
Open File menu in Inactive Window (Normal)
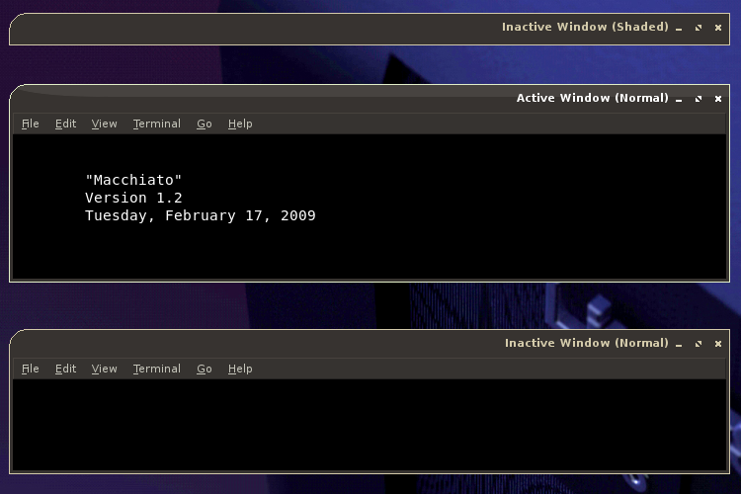pos(31,369)
